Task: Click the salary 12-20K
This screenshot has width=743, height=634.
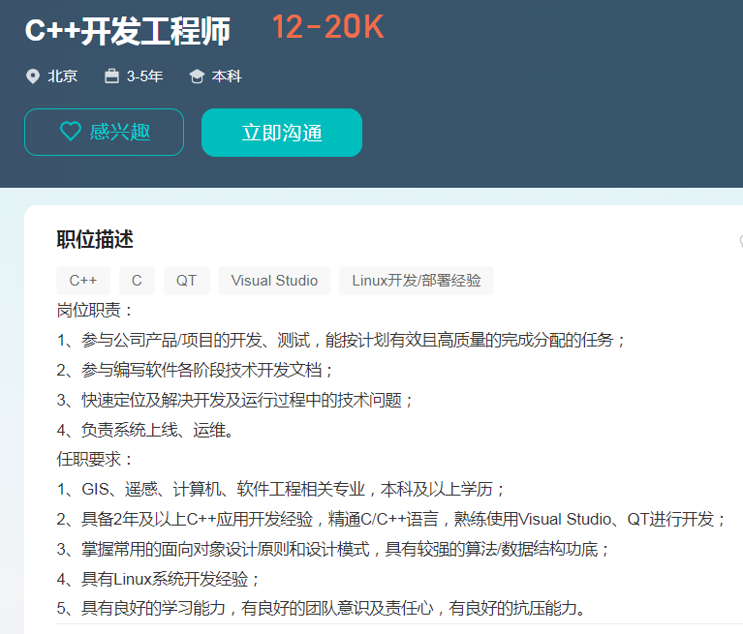Action: (x=327, y=26)
